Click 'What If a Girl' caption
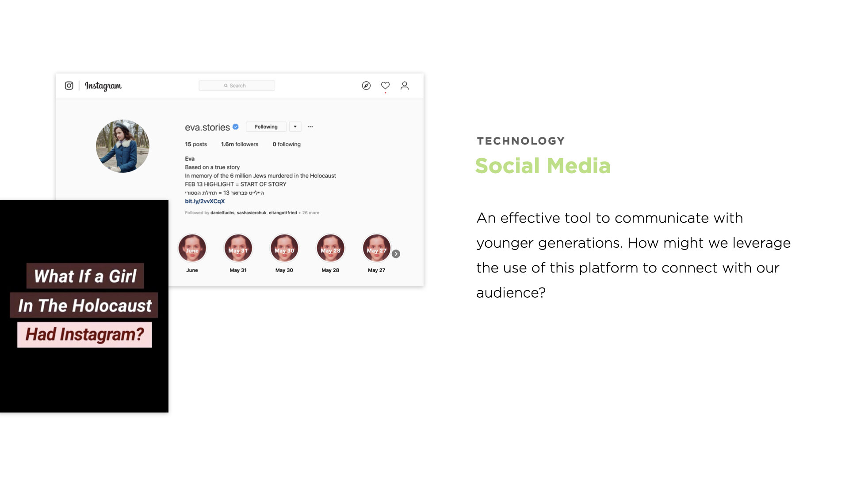Screen dimensions: 849x477 click(x=85, y=276)
